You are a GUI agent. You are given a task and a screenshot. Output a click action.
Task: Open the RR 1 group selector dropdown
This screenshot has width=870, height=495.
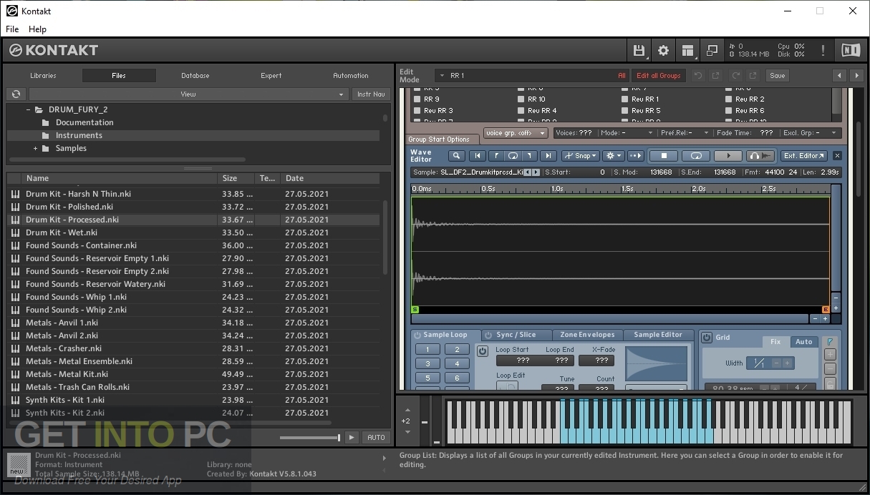pyautogui.click(x=531, y=75)
